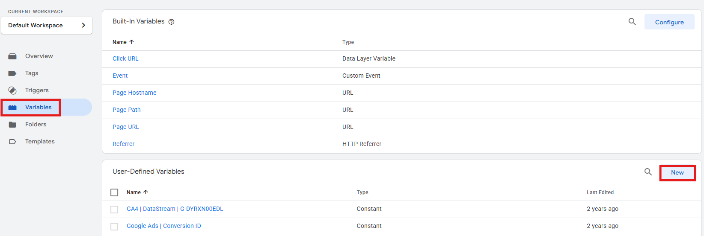
Task: Click the HTTP Referrer type cell
Action: [x=362, y=144]
